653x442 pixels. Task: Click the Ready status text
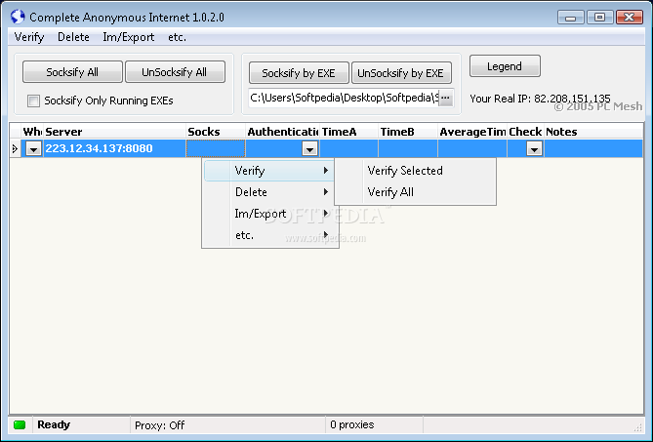pos(54,424)
